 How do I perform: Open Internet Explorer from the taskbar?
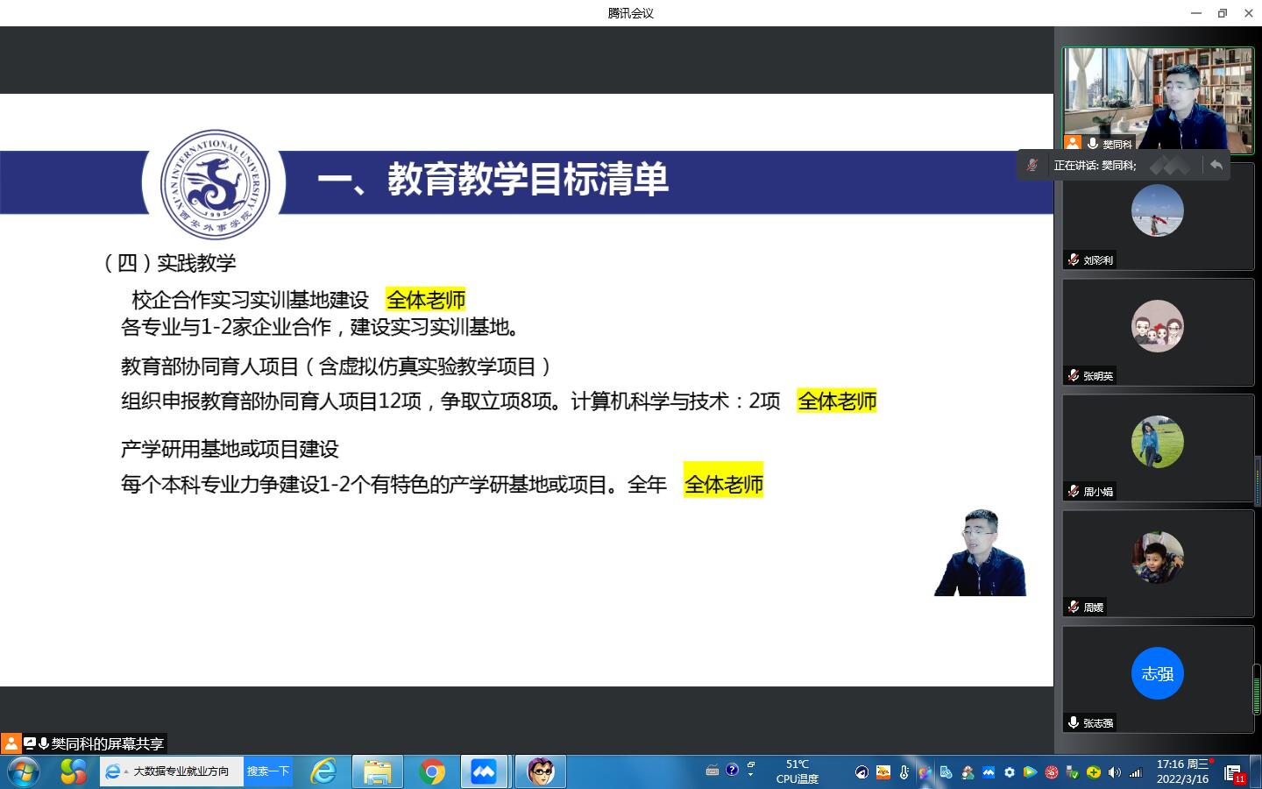(326, 771)
